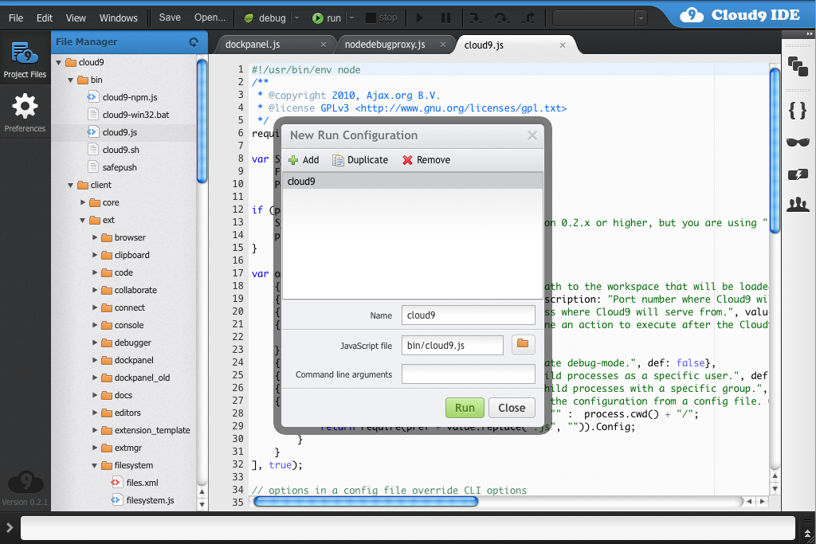The image size is (816, 544).
Task: Select the debug button in the toolbar
Action: coord(271,17)
